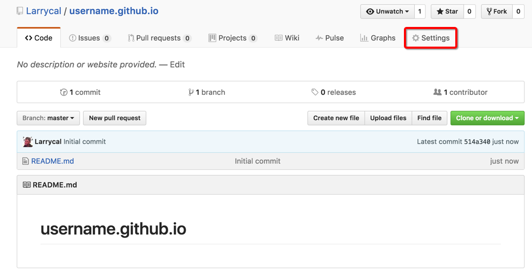Click Larrycal's avatar in commit row
This screenshot has width=532, height=275.
click(x=28, y=142)
